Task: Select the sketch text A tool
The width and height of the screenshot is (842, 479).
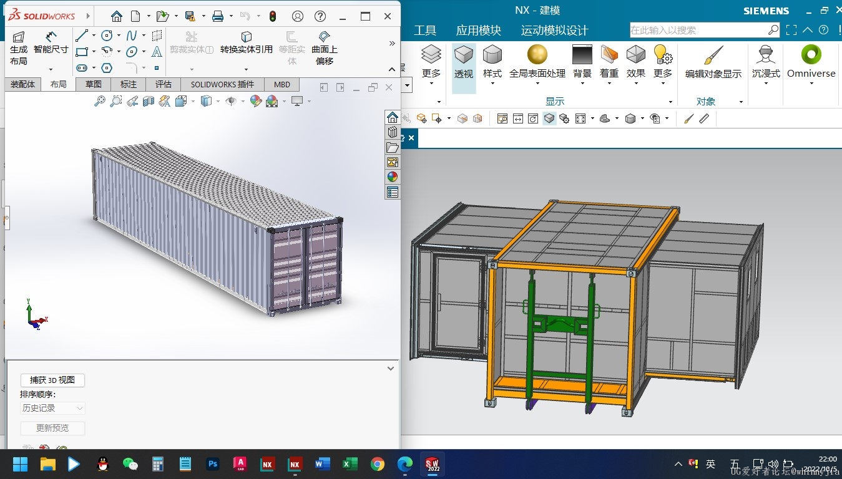Action: 157,52
